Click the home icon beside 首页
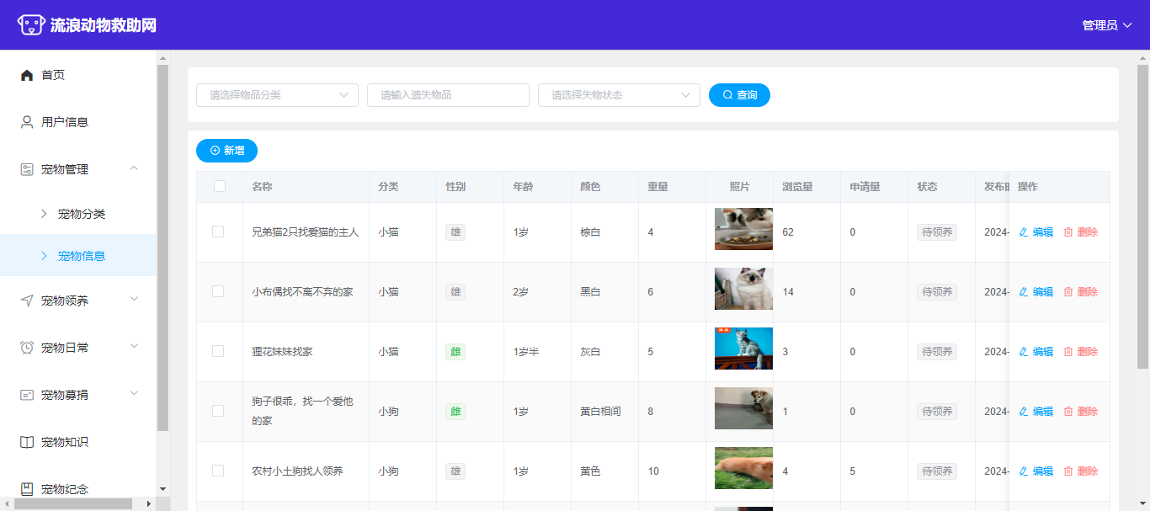Image resolution: width=1150 pixels, height=511 pixels. coord(27,75)
